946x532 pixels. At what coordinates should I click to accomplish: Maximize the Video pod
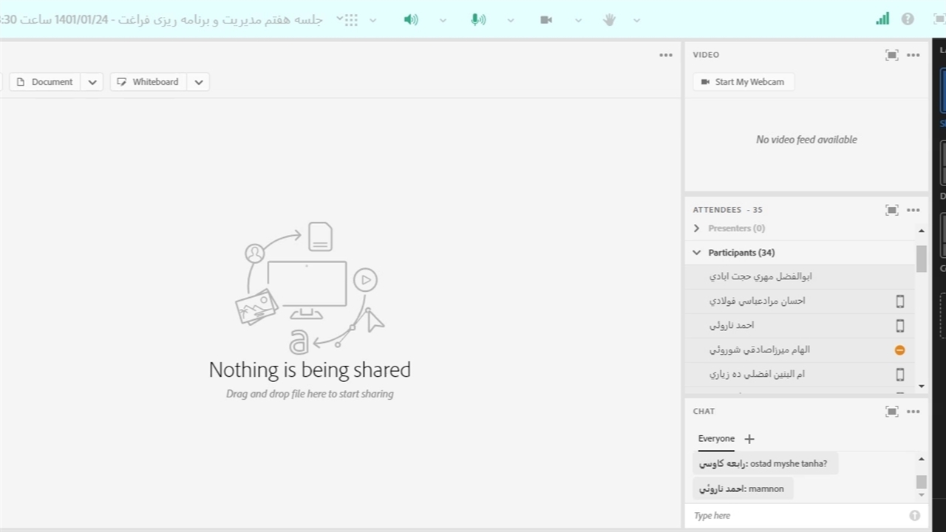point(891,55)
